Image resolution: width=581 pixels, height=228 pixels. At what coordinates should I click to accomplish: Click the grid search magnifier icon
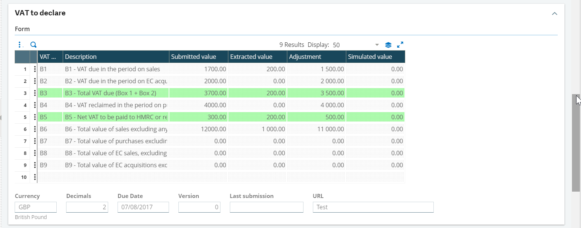pyautogui.click(x=33, y=45)
